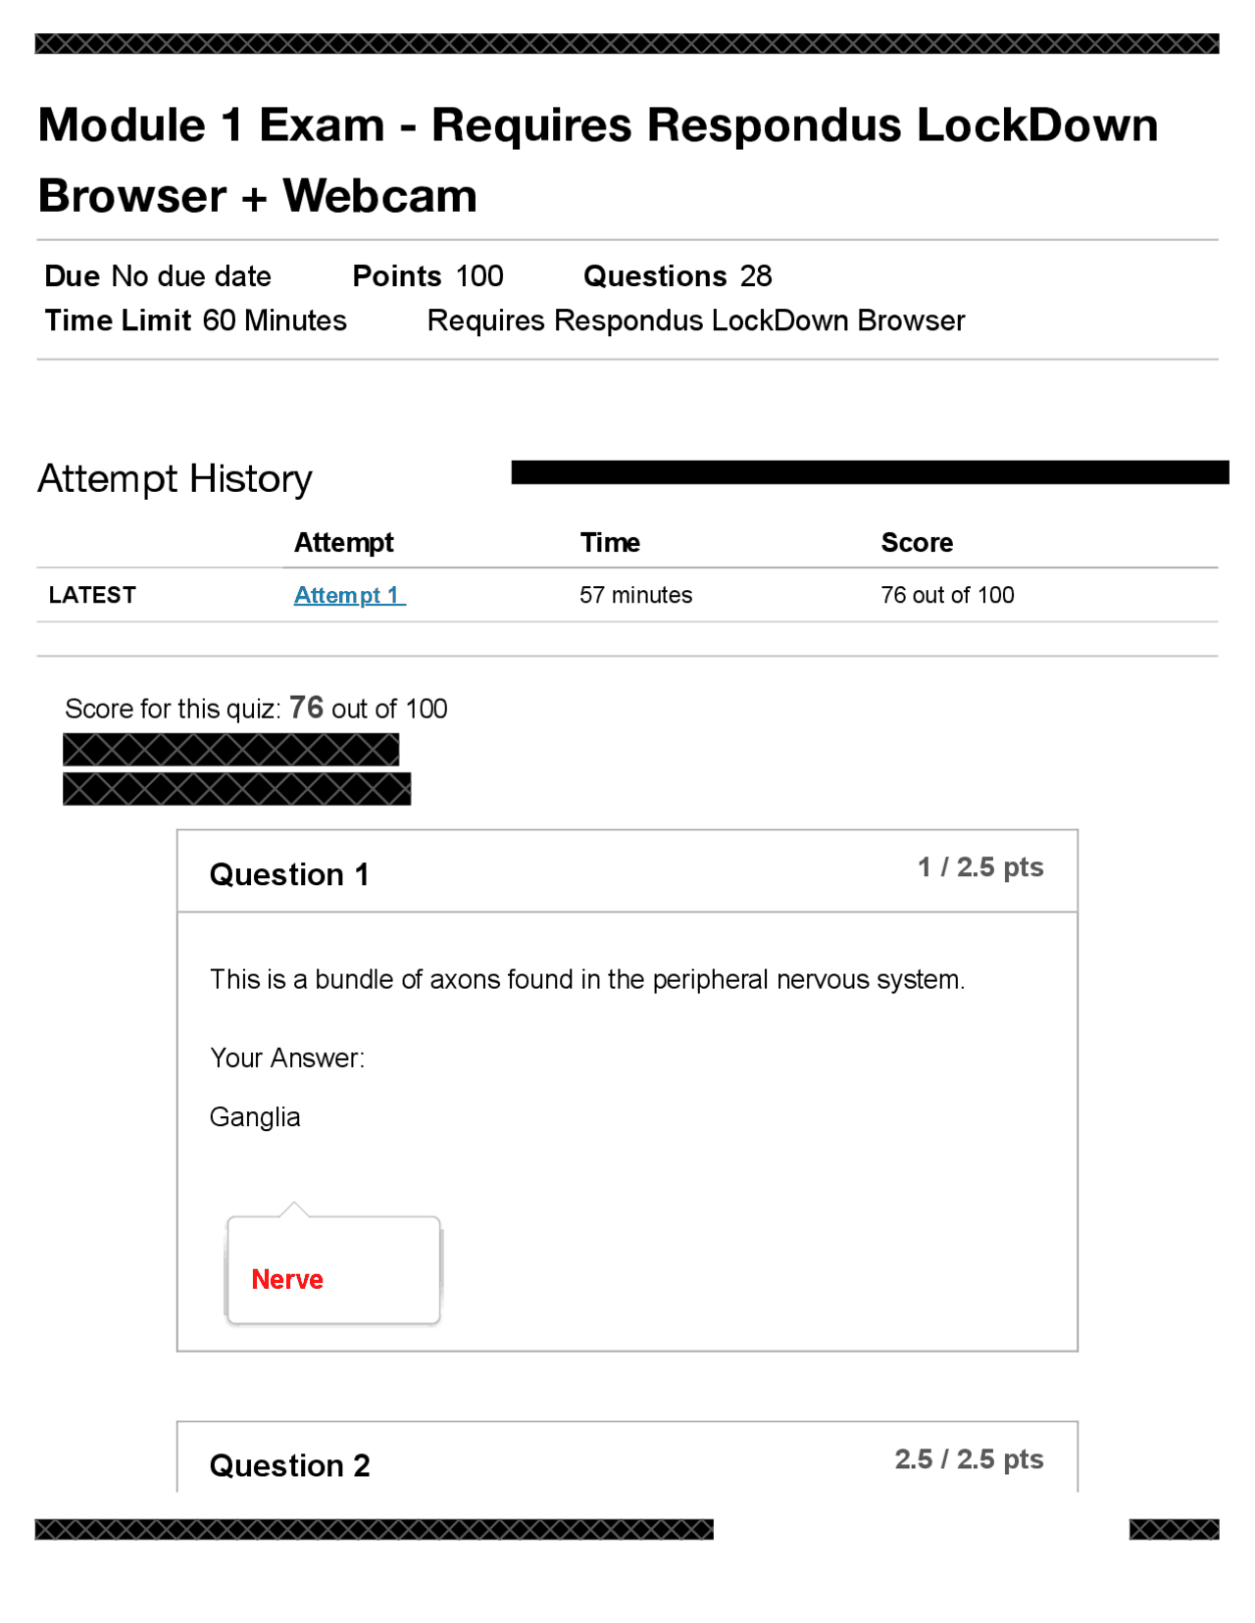Click the Module 1 Exam page title
1255x1623 pixels.
(x=597, y=160)
